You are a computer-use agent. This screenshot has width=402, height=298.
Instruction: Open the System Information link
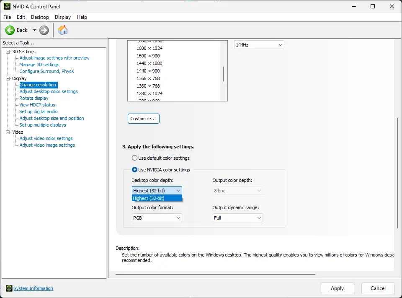(x=33, y=288)
